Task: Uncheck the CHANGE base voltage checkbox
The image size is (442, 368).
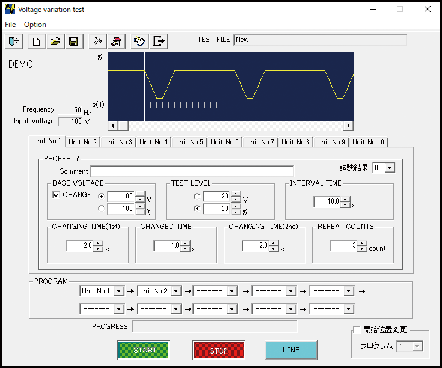Action: pos(56,195)
